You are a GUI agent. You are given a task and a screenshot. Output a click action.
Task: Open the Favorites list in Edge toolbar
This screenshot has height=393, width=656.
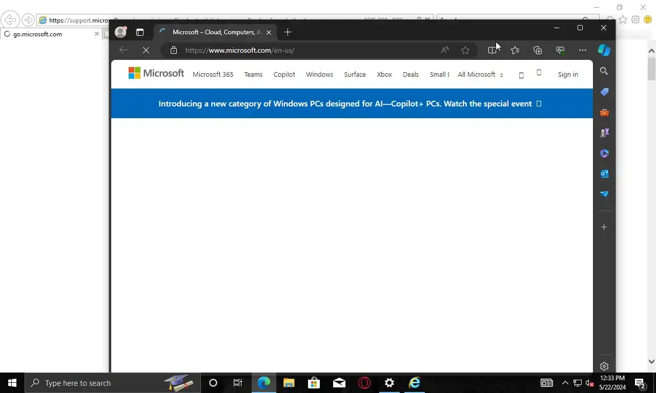pyautogui.click(x=515, y=50)
